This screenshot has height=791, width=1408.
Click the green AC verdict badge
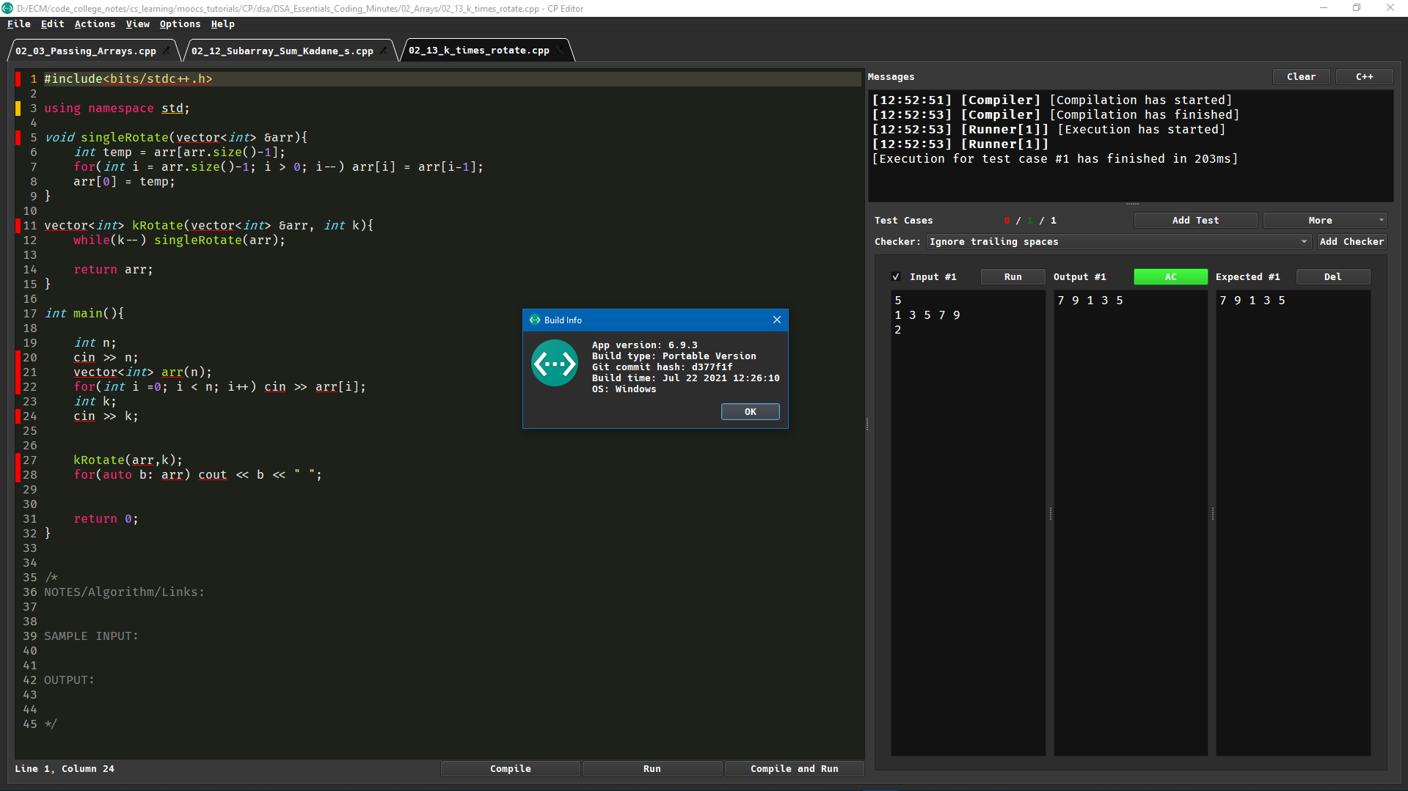1170,276
